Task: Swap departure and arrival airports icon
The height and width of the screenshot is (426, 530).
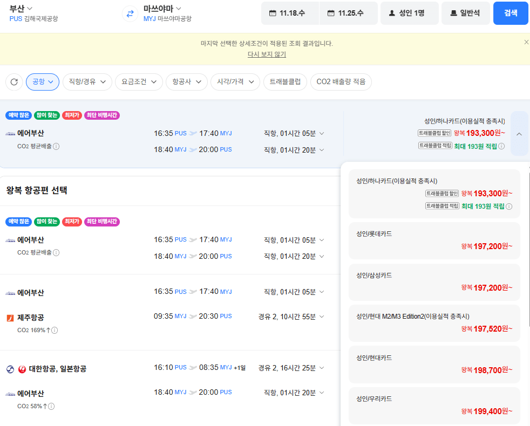Action: (x=130, y=14)
